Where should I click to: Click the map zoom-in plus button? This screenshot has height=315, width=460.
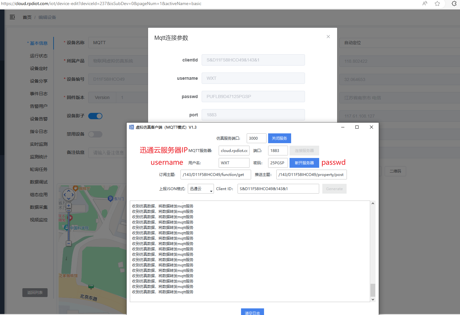click(69, 206)
